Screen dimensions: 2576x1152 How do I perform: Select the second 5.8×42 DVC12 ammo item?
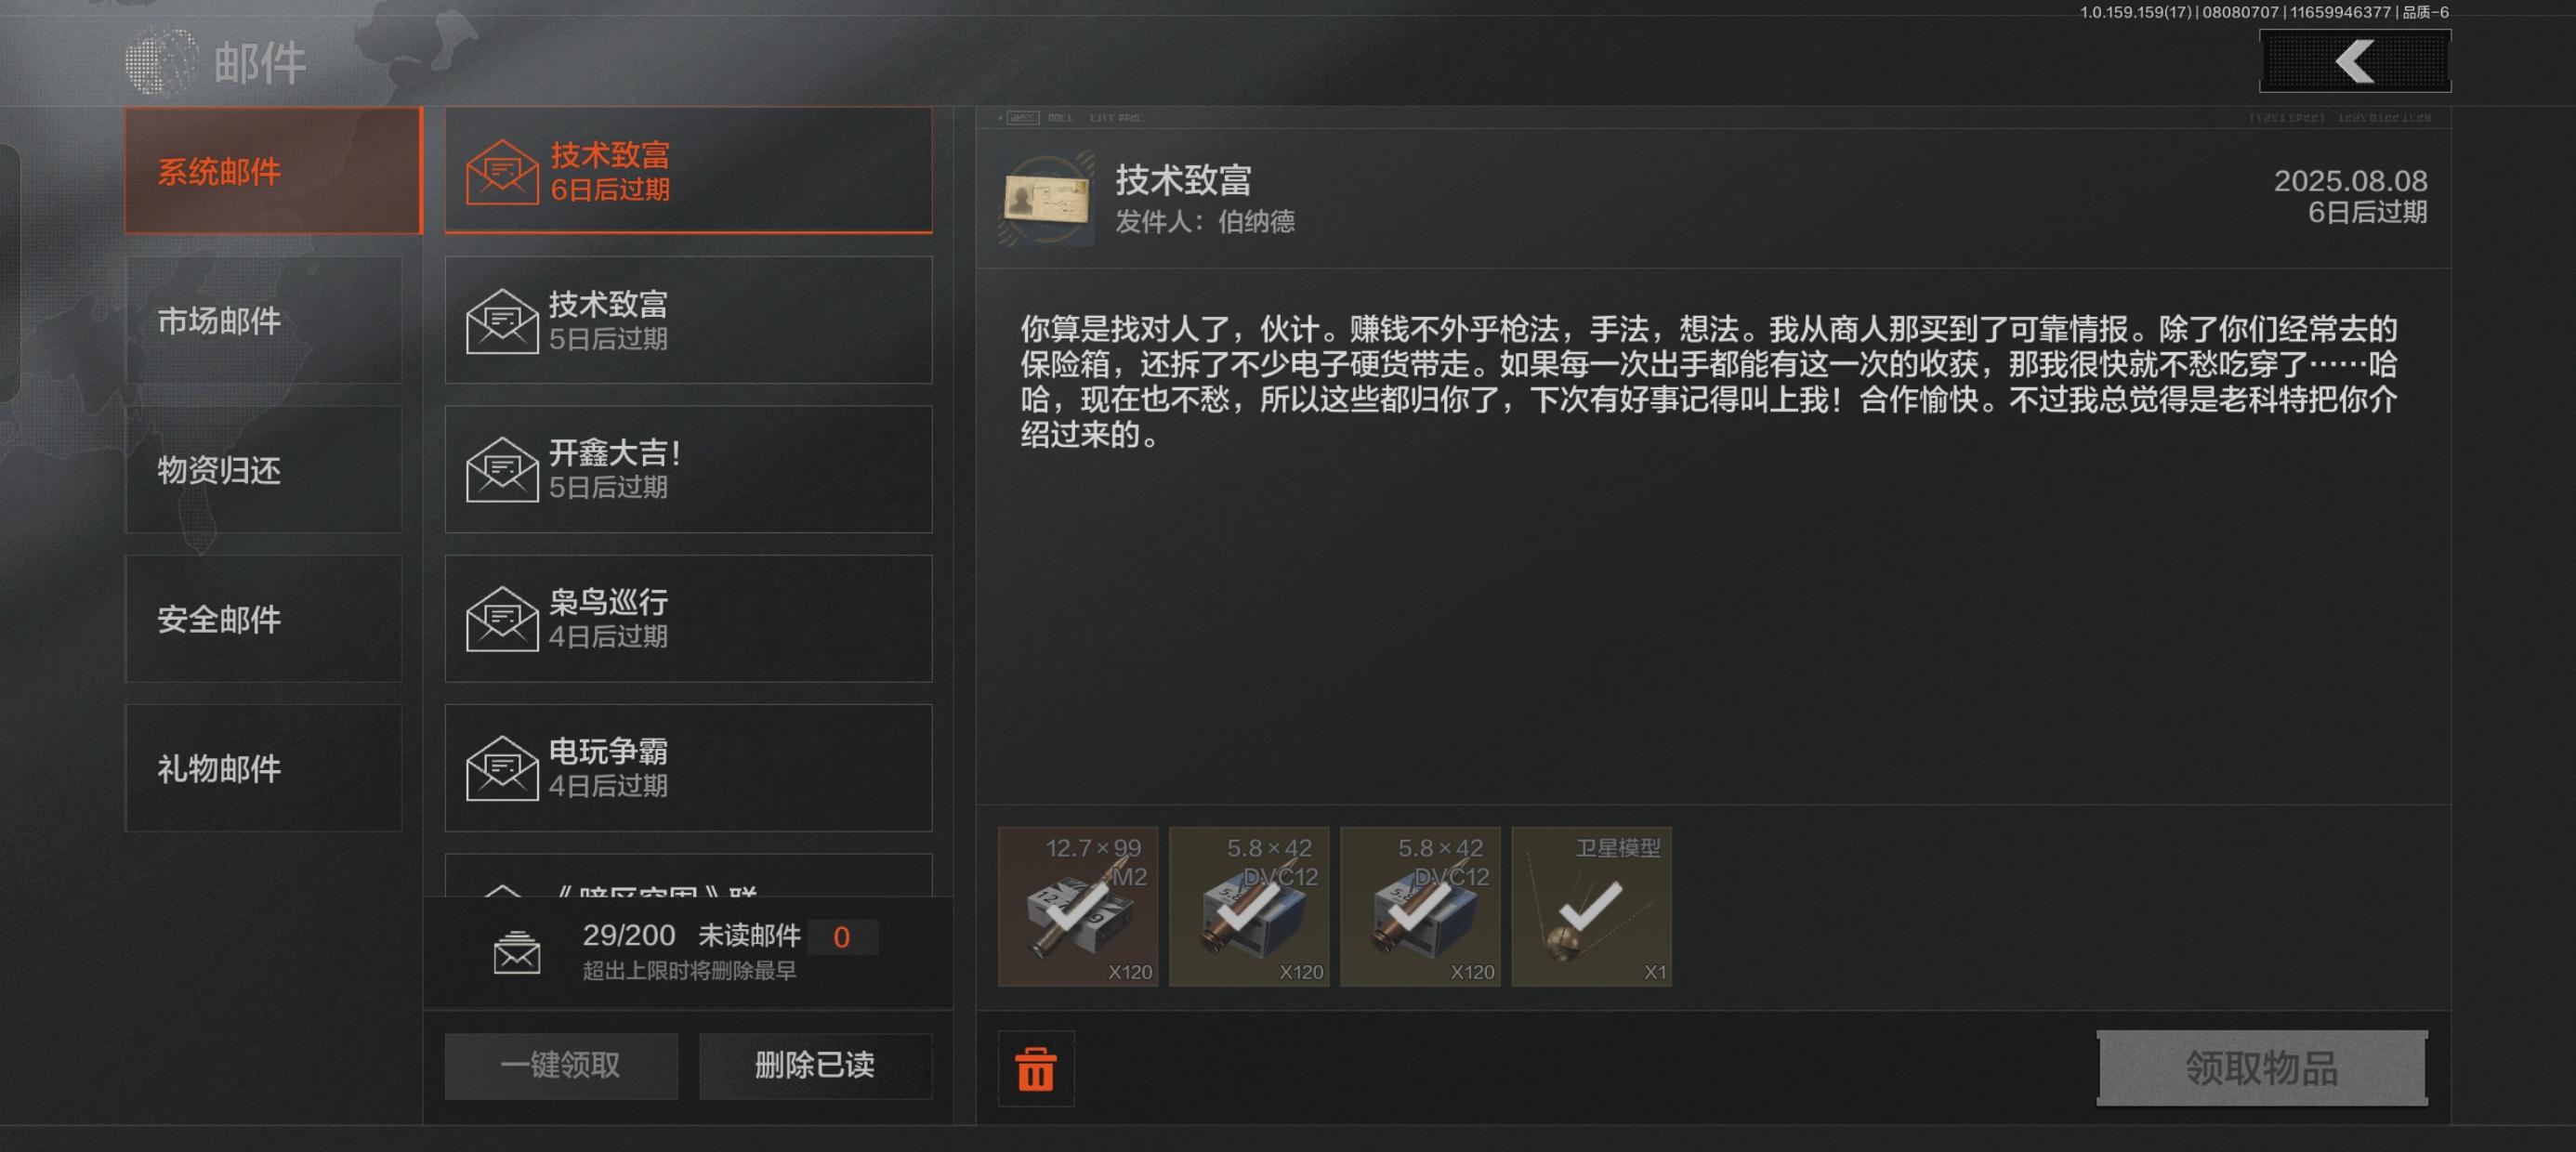(x=1420, y=906)
